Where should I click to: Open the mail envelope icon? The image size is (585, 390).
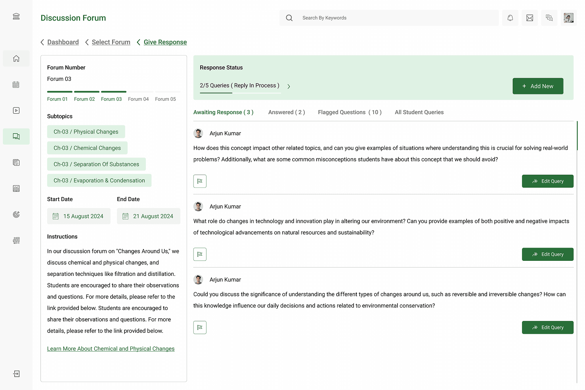tap(530, 18)
